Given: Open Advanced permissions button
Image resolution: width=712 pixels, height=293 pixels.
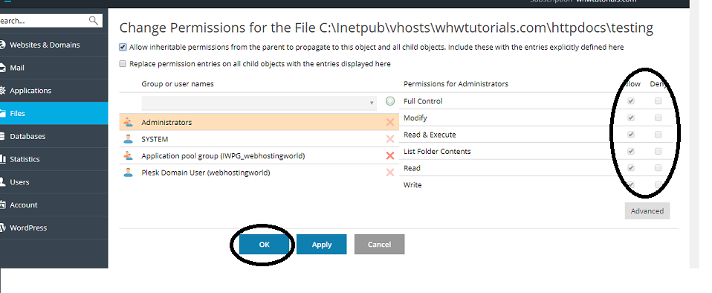Looking at the screenshot, I should coord(647,210).
